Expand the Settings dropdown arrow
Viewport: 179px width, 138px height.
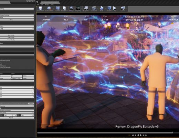(x=74, y=9)
